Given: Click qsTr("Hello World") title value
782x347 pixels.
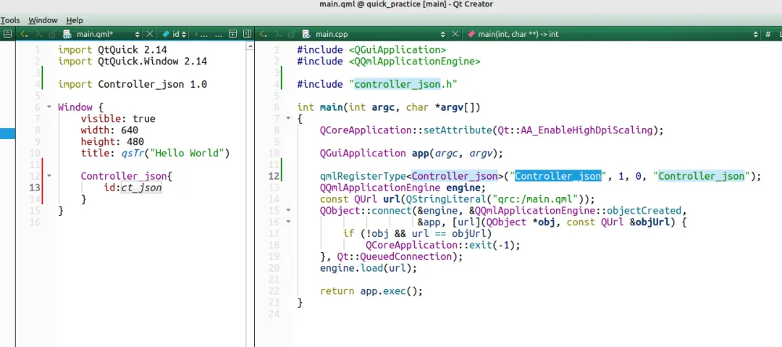Looking at the screenshot, I should 175,154.
